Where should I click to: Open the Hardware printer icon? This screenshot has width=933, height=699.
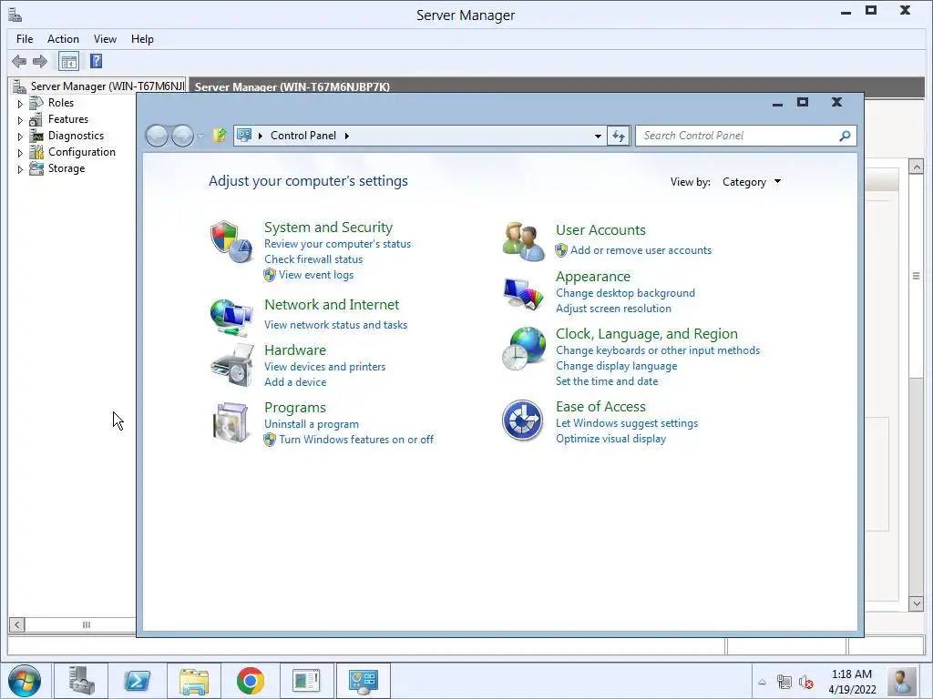[231, 366]
